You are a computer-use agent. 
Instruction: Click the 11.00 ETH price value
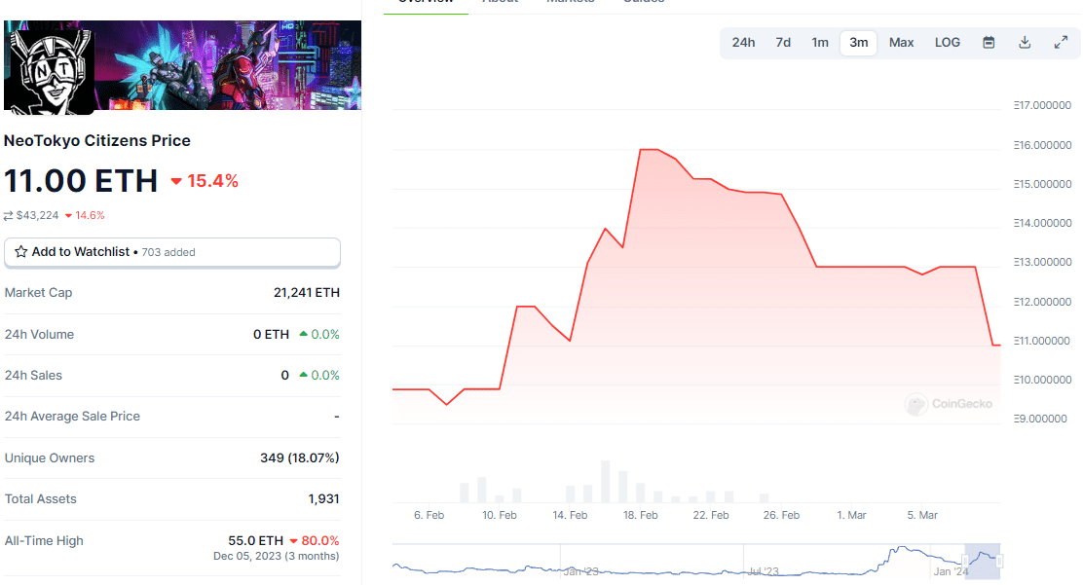click(x=81, y=181)
